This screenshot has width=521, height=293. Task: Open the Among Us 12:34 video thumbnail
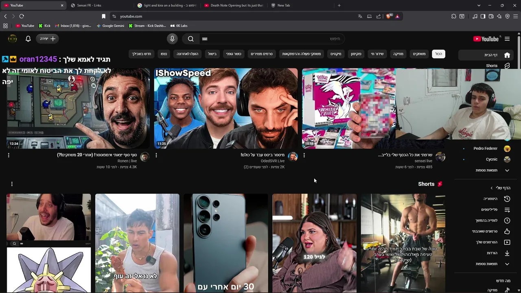tap(78, 108)
